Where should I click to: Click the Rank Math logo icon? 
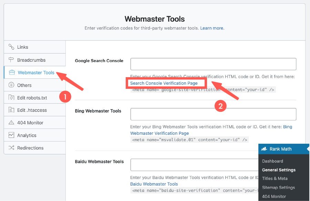point(265,149)
